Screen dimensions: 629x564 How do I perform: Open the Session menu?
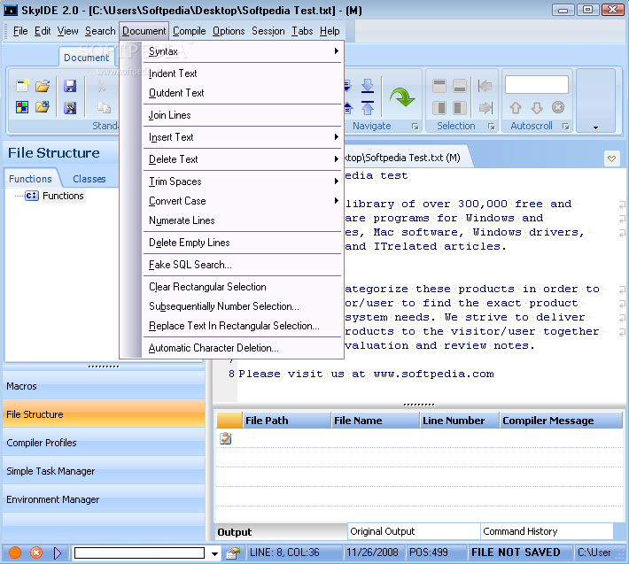(x=268, y=31)
